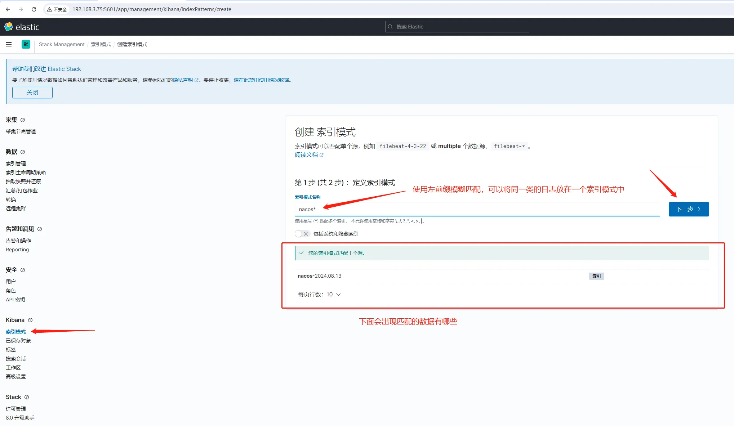Open 拍取快照并还原 in sidebar
The width and height of the screenshot is (734, 426).
(23, 181)
